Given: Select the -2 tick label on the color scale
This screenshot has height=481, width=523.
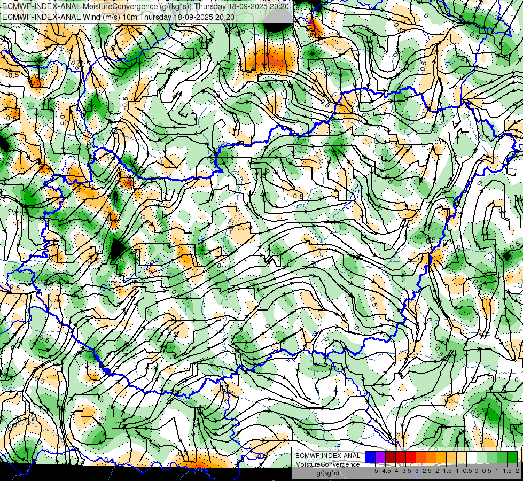Looking at the screenshot, I should [436, 471].
